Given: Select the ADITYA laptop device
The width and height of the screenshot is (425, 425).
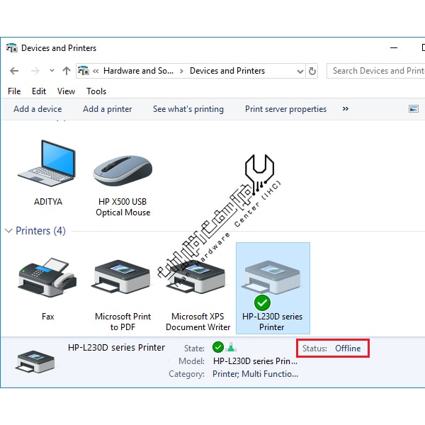Looking at the screenshot, I should point(47,173).
